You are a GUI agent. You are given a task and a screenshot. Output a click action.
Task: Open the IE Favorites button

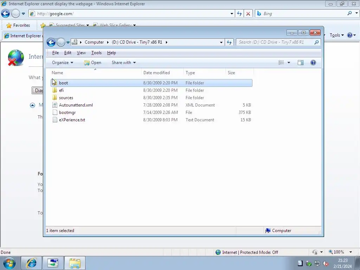18,25
